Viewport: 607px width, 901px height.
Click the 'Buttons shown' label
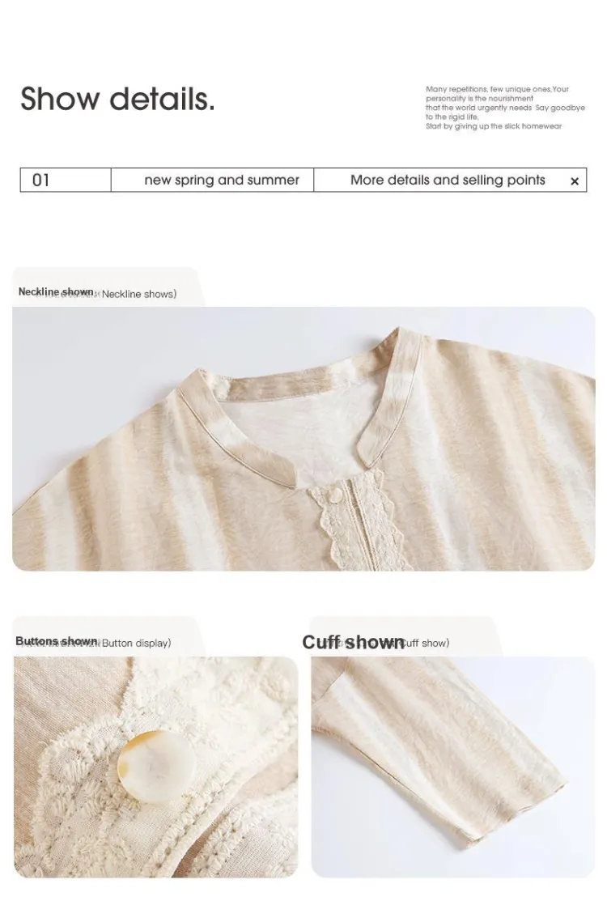coord(57,640)
